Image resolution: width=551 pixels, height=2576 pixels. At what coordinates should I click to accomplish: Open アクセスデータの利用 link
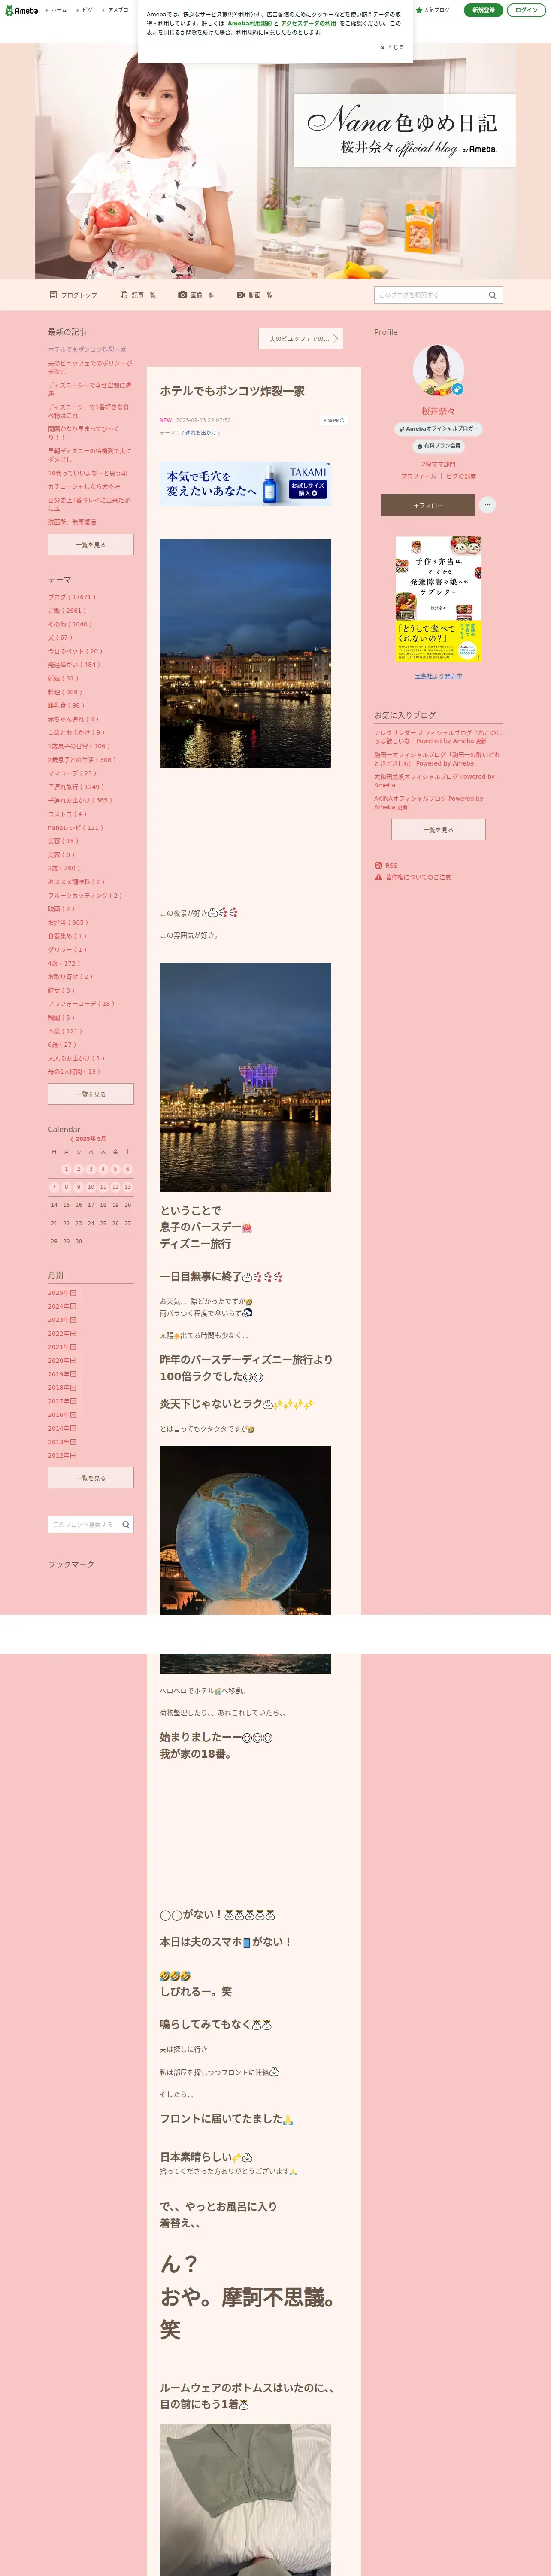pos(308,23)
